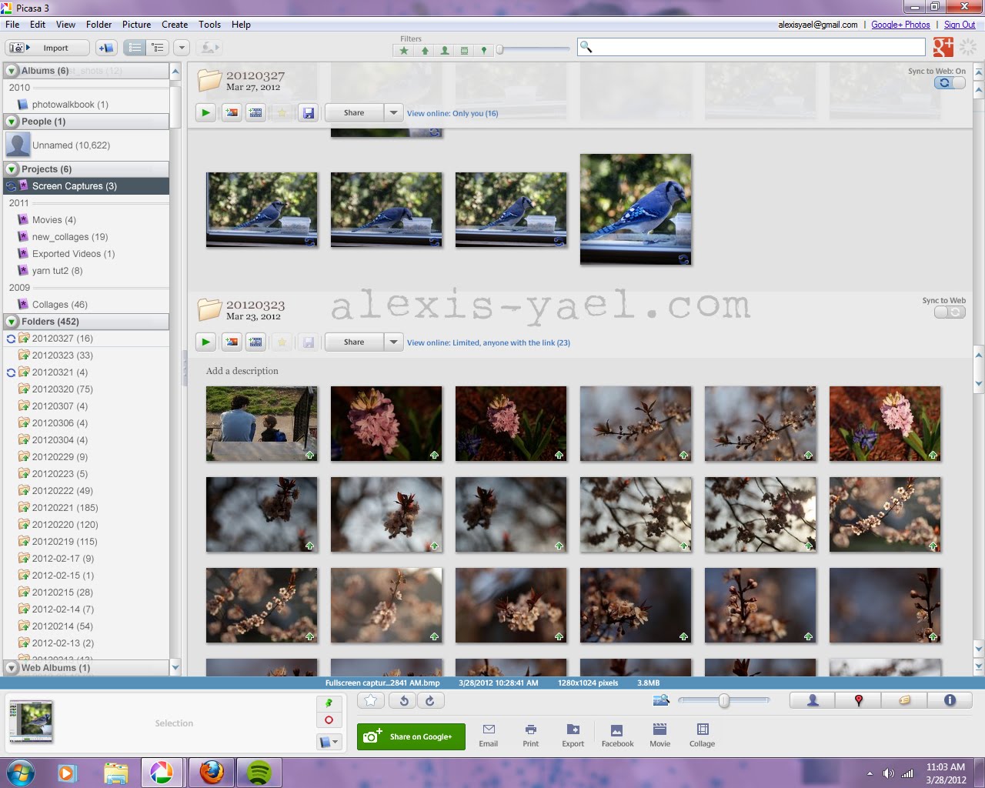Open the places map panel
985x788 pixels.
point(858,700)
